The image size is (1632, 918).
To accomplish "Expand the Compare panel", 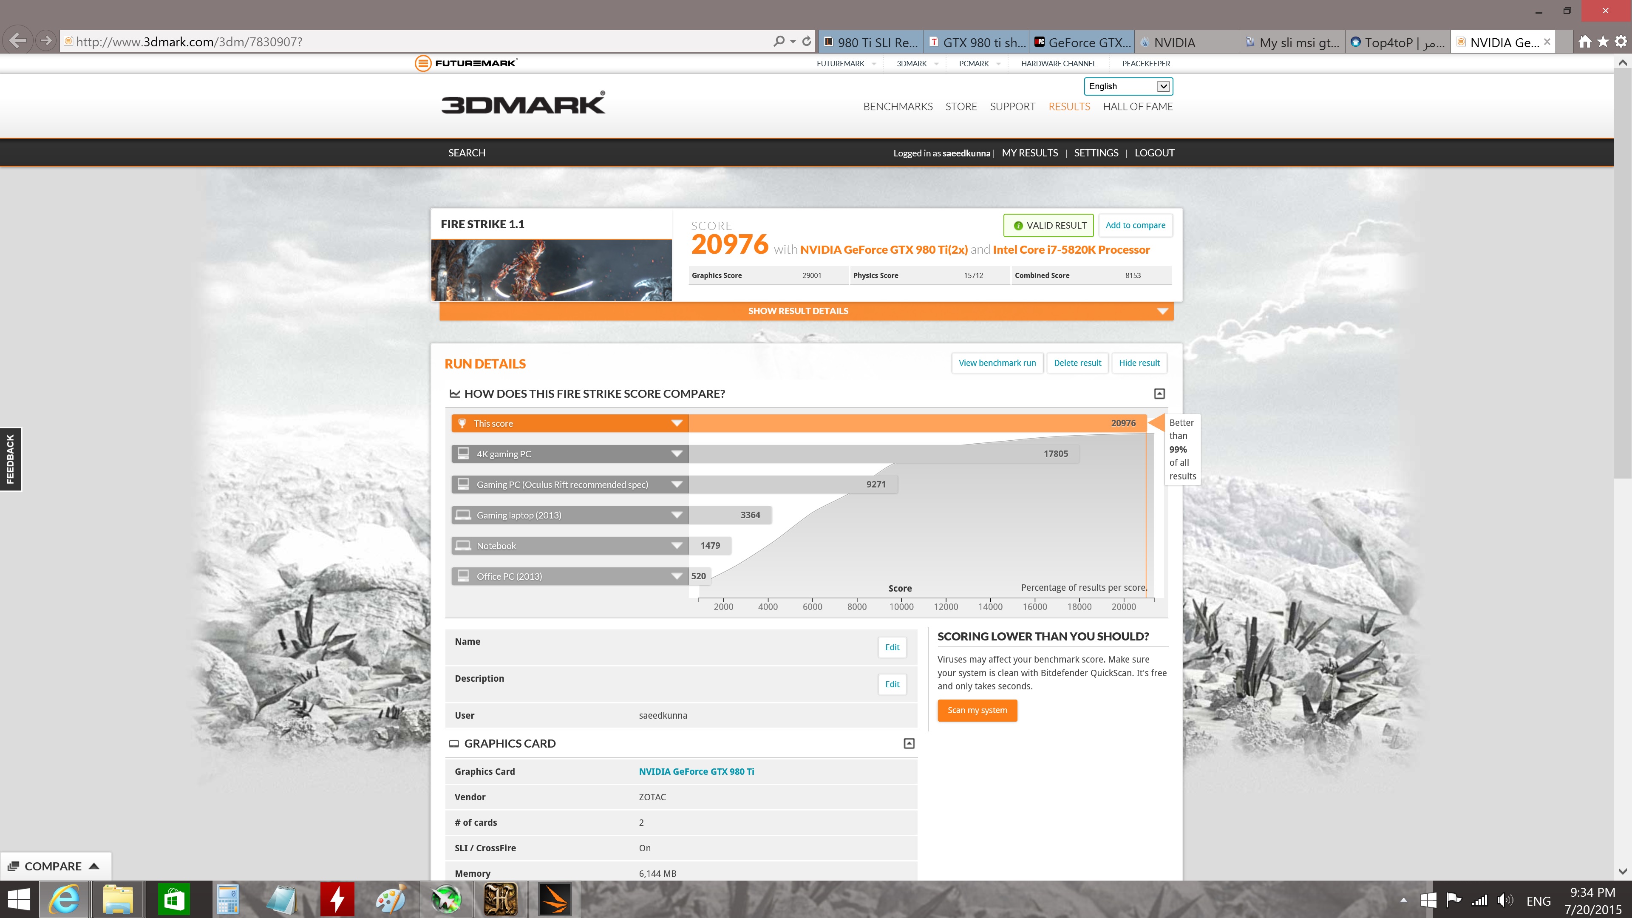I will coord(55,866).
